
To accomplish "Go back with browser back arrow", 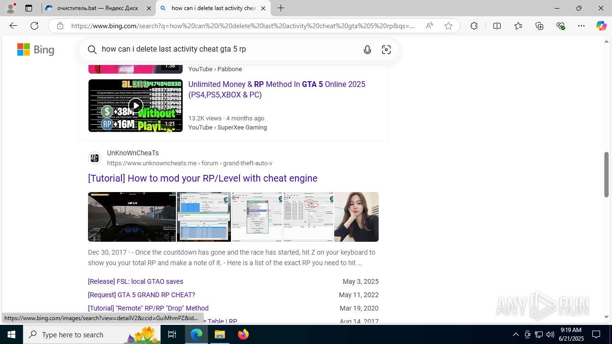I will pos(13,26).
